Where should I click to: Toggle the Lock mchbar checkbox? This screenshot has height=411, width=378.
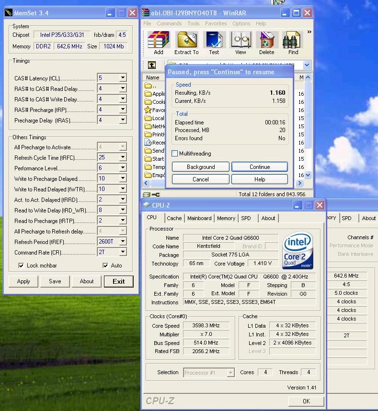tap(21, 266)
